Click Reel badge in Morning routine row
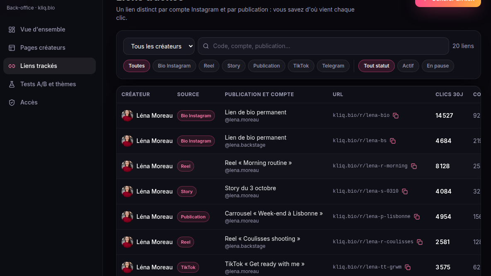The width and height of the screenshot is (491, 276). [x=185, y=166]
